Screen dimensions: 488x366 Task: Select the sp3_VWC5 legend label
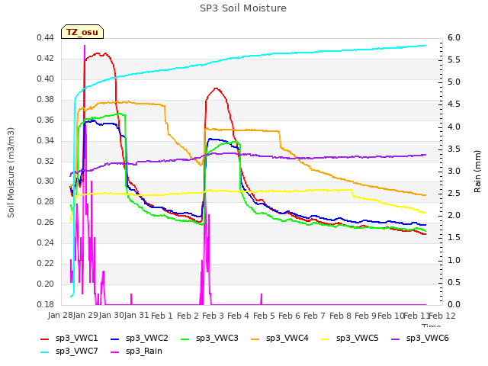pyautogui.click(x=358, y=338)
